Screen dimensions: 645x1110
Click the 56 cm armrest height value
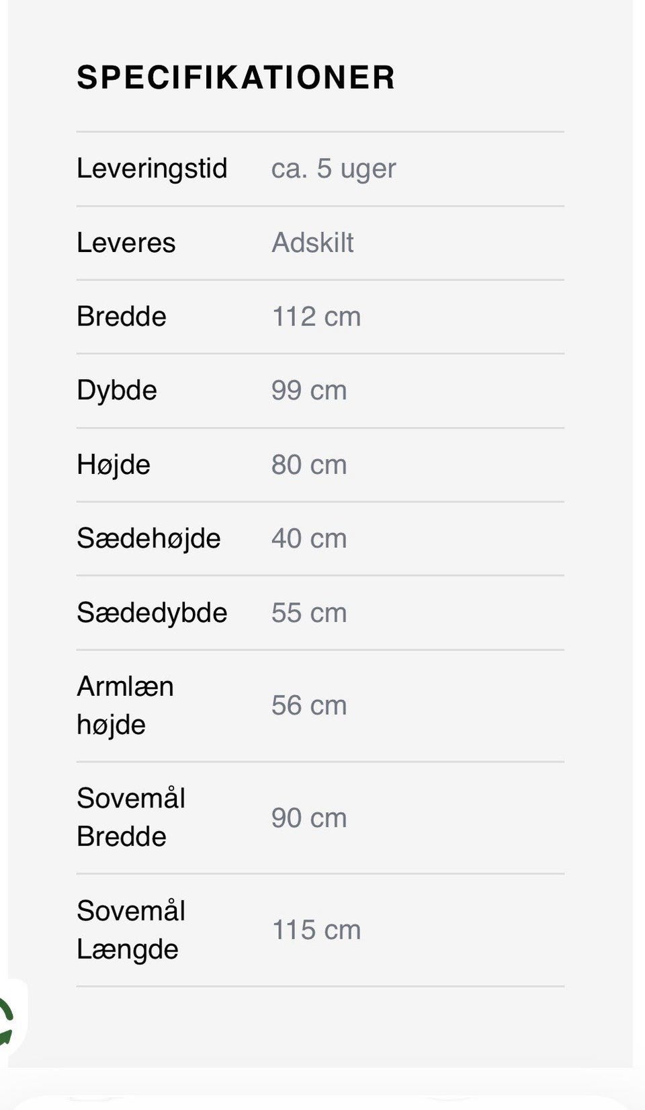[x=309, y=705]
